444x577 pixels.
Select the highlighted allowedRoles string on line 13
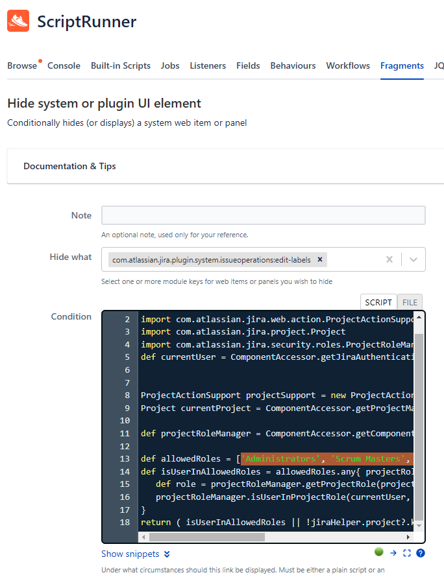(x=325, y=458)
